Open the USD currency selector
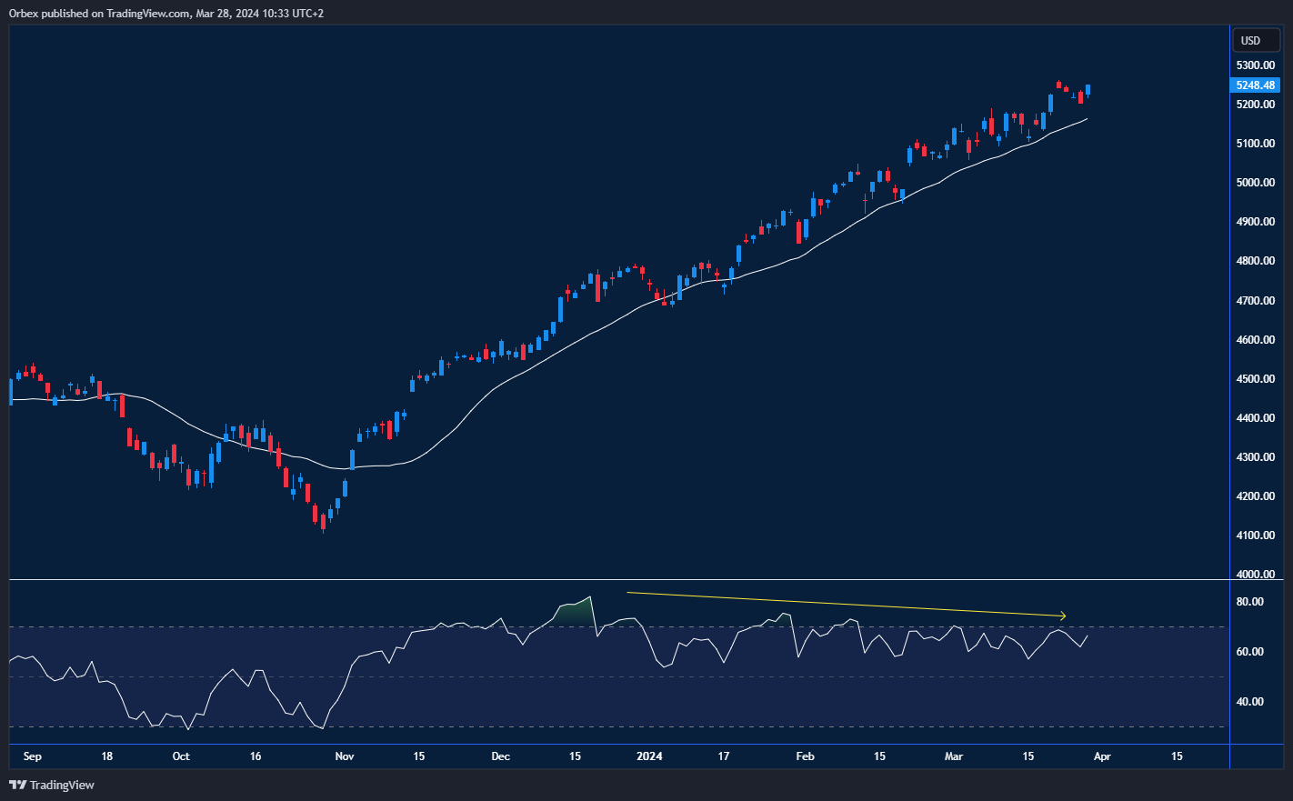This screenshot has width=1293, height=801. click(1251, 40)
